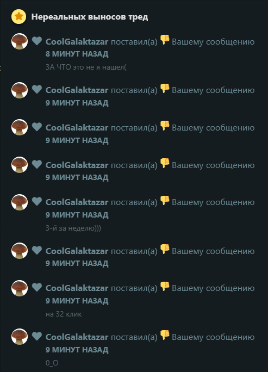Click "8 МИНУТ НАЗАД" timestamp

77,54
